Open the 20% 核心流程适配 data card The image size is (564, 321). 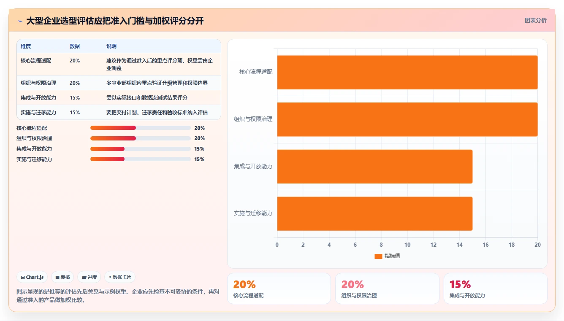(x=279, y=289)
